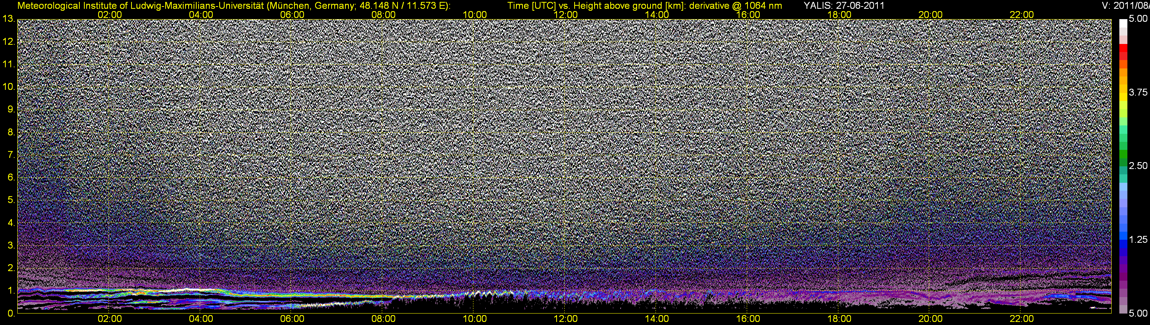Screen dimensions: 1150x325
Task: Pick the 1.25 color scale value
Action: (1137, 239)
